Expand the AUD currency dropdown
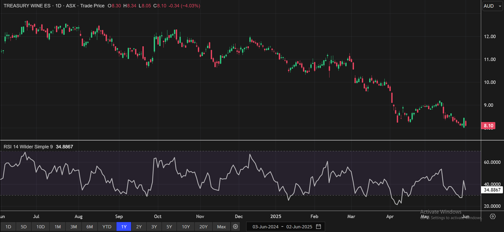Viewport: 504px width, 232px height. (x=491, y=6)
